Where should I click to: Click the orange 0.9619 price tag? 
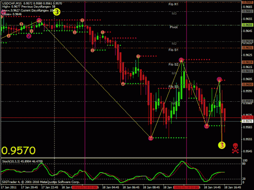(x=247, y=62)
